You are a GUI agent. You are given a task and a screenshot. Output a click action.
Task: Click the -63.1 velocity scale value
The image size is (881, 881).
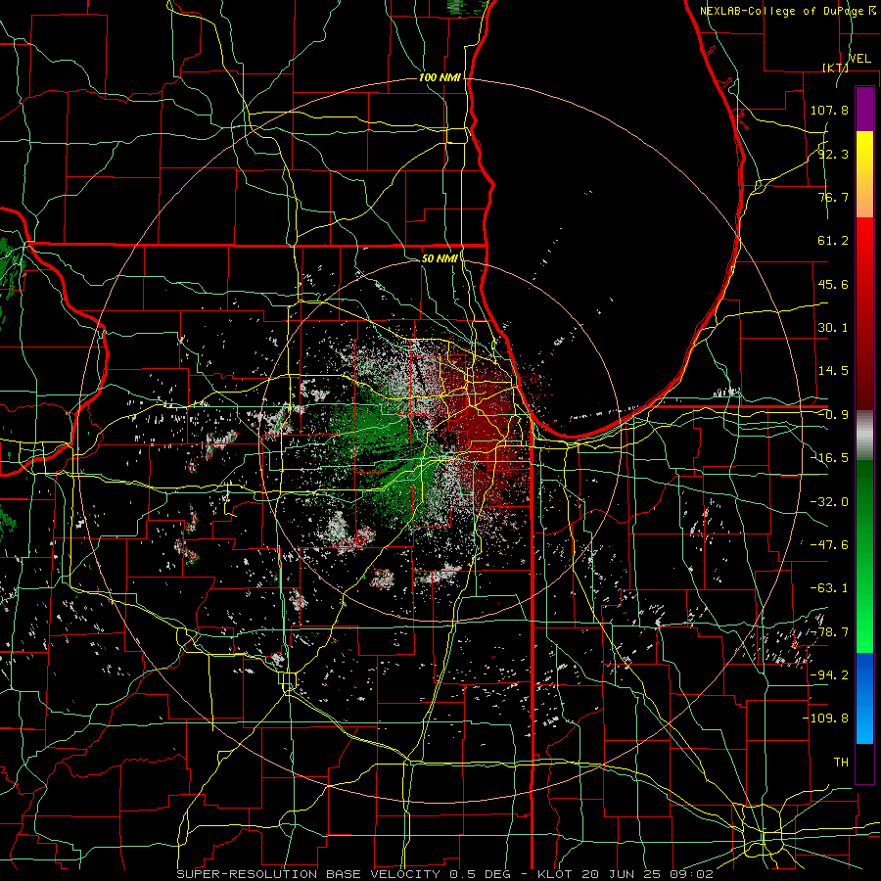829,588
